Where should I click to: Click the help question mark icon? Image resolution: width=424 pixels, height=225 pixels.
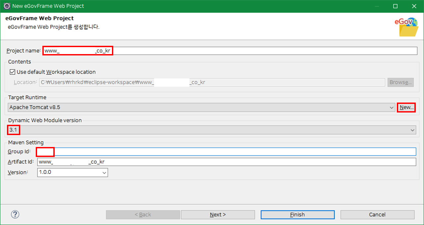[15, 214]
